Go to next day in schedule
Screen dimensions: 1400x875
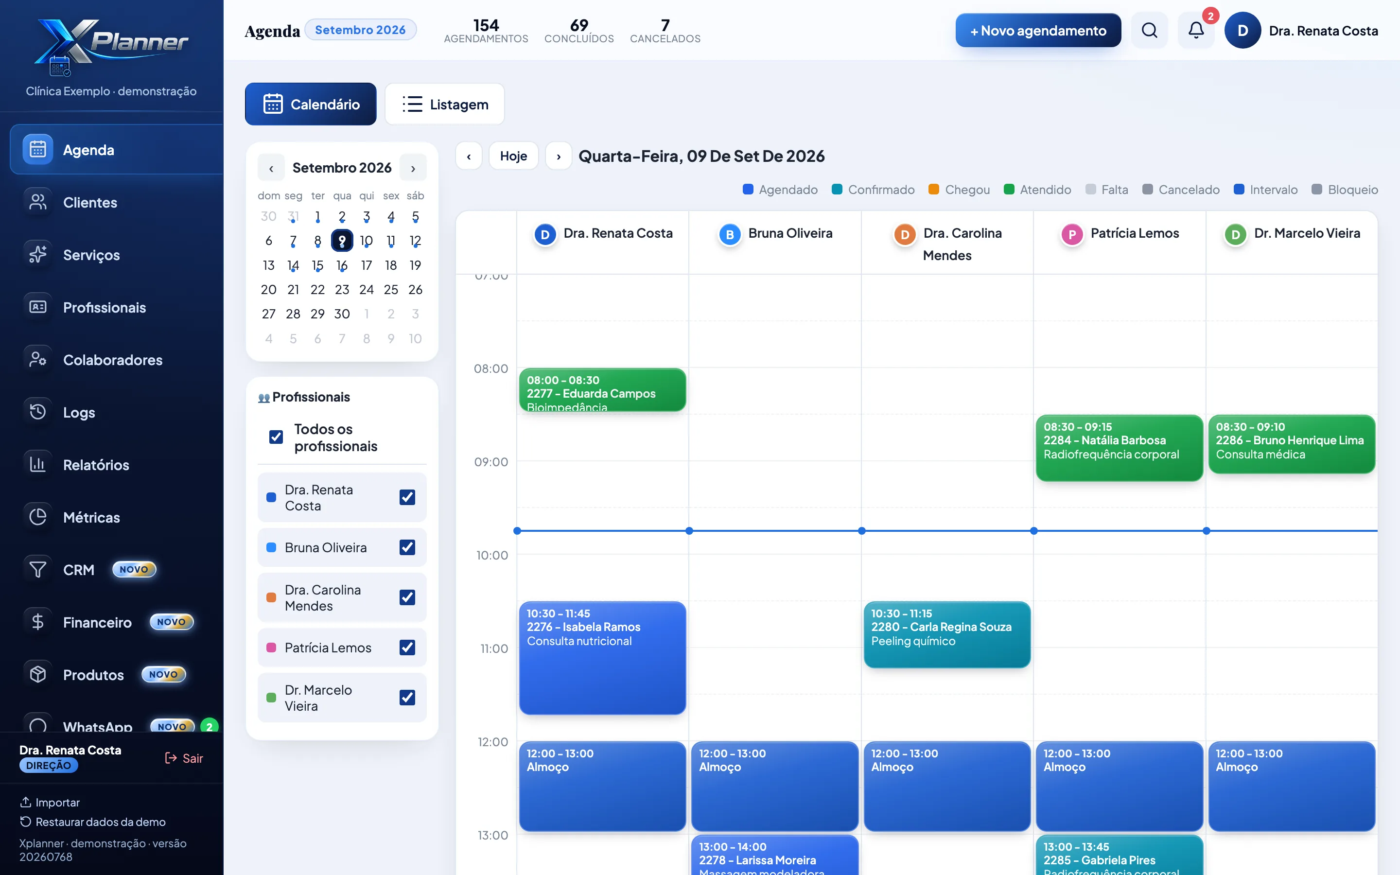click(559, 156)
